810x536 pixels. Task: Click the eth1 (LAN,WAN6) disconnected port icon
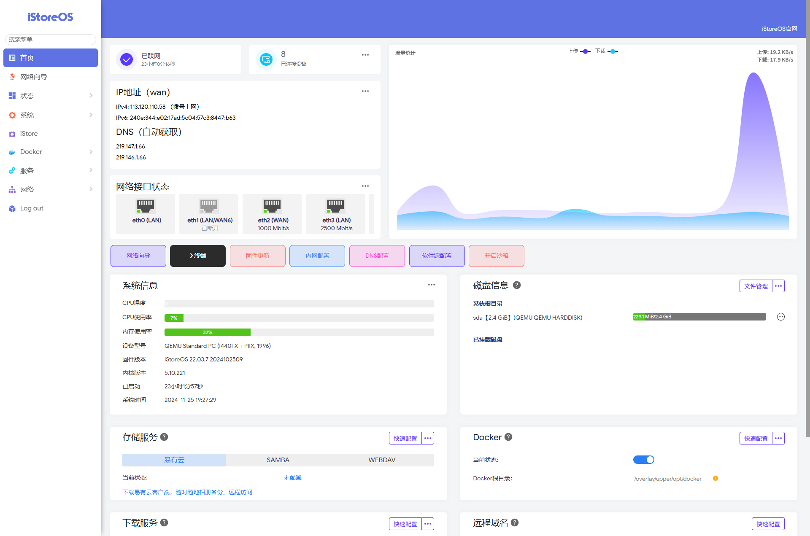click(209, 206)
